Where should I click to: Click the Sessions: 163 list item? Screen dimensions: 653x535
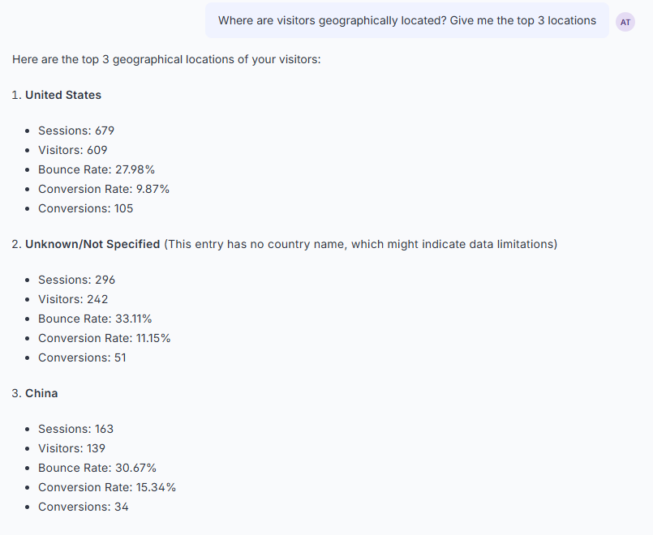(75, 429)
